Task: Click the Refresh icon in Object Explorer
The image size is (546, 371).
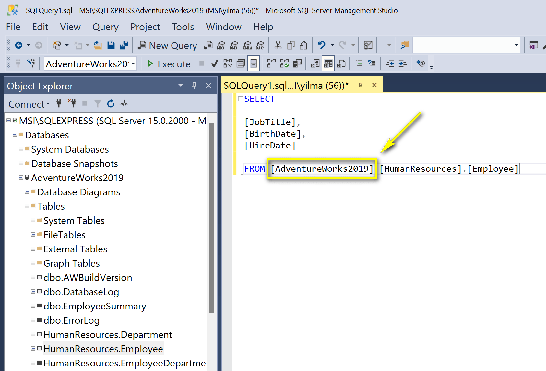Action: click(111, 104)
